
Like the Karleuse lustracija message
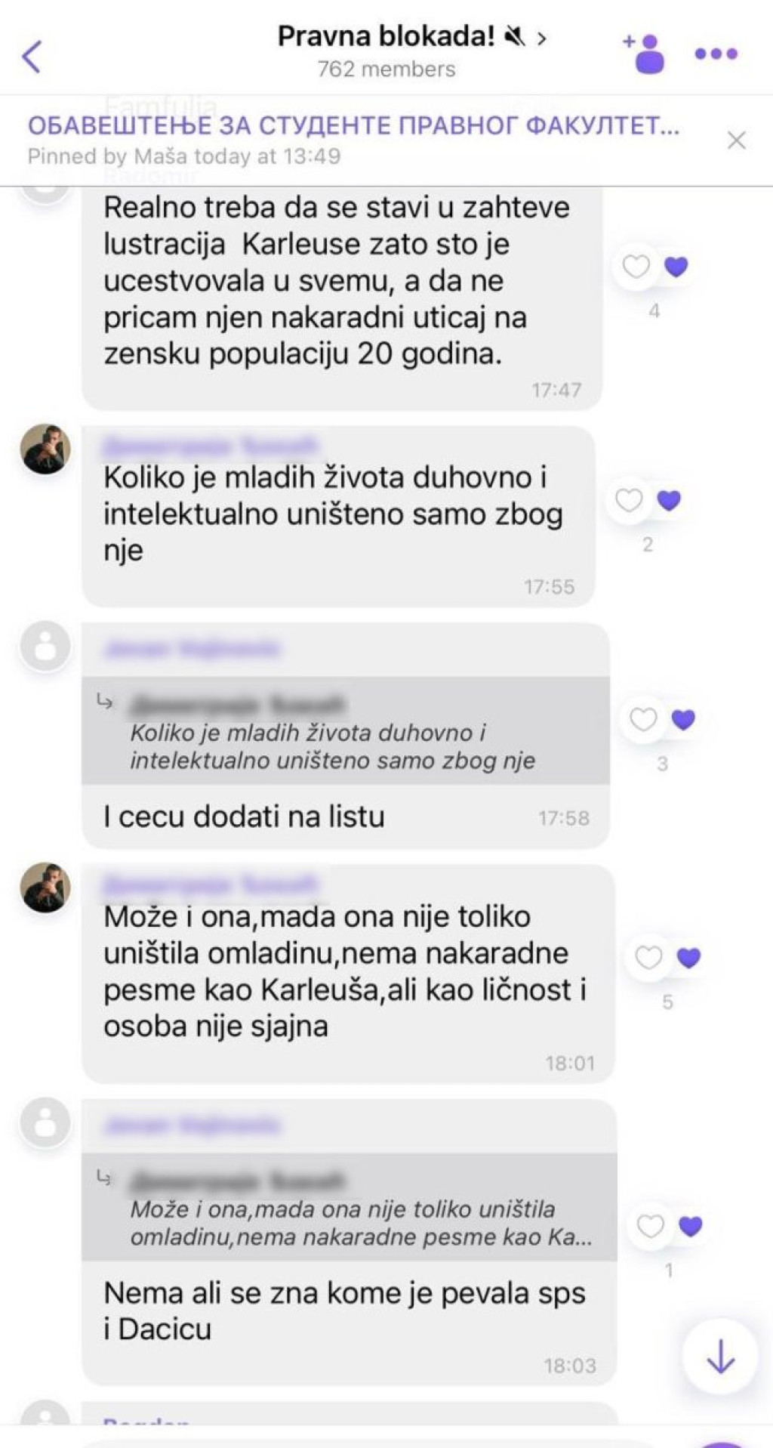(636, 266)
